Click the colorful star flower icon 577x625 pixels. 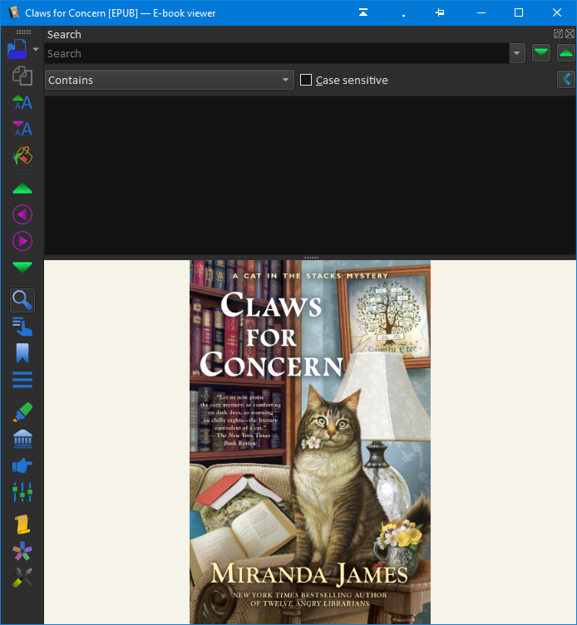point(22,551)
